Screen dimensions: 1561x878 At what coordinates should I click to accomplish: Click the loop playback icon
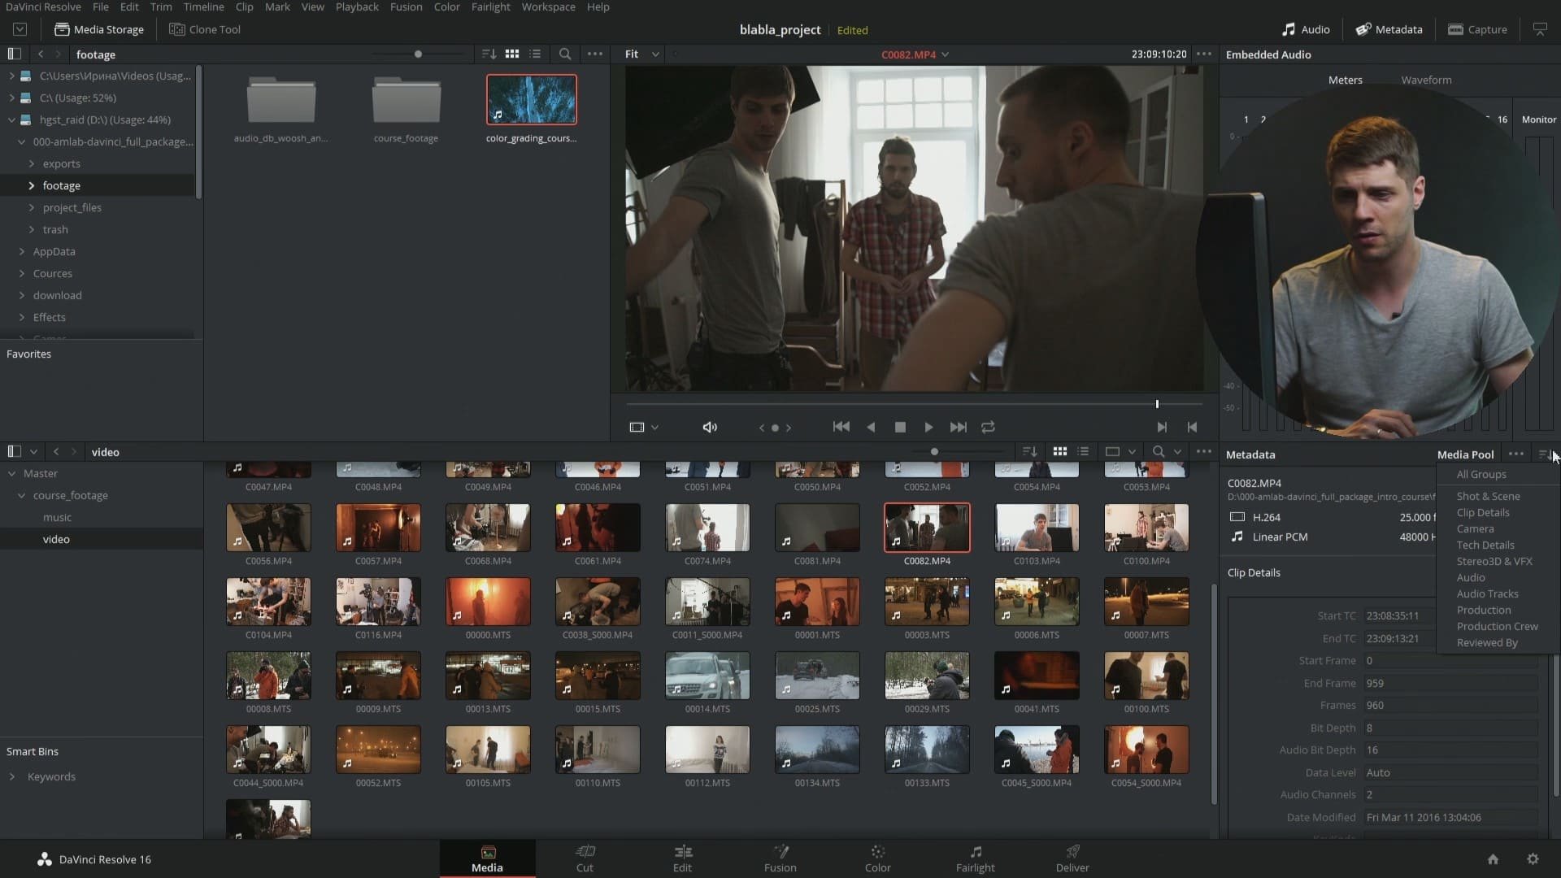click(x=988, y=427)
